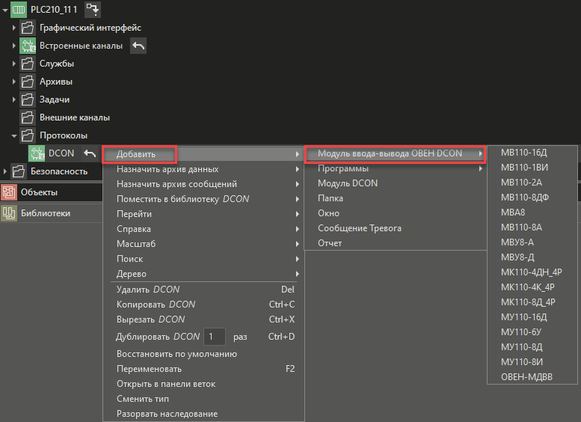
Task: Open the Справка submenu
Action: [x=203, y=229]
